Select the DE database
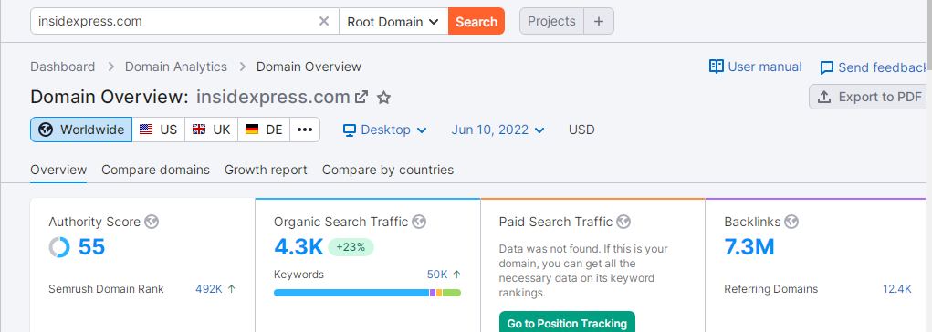 264,130
